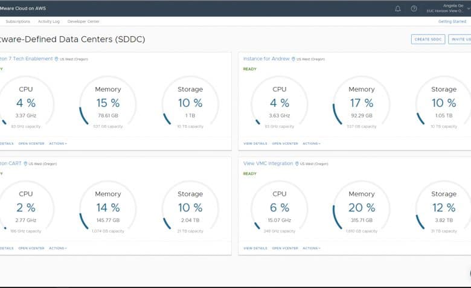Click location pin beside Instance for Andrew
The height and width of the screenshot is (288, 471).
293,59
